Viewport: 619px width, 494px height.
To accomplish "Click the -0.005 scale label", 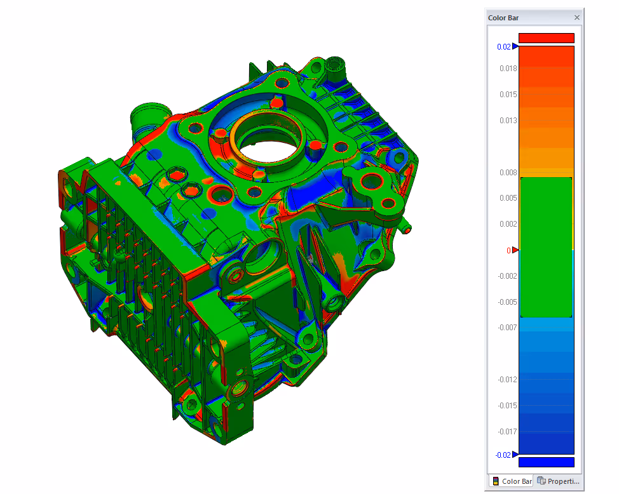I will coord(507,302).
